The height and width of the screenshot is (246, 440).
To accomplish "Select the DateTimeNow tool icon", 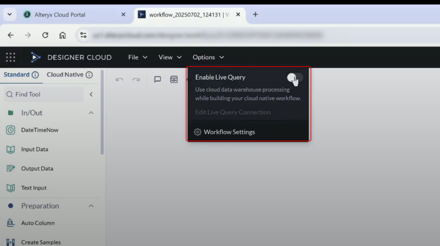I will (x=11, y=130).
